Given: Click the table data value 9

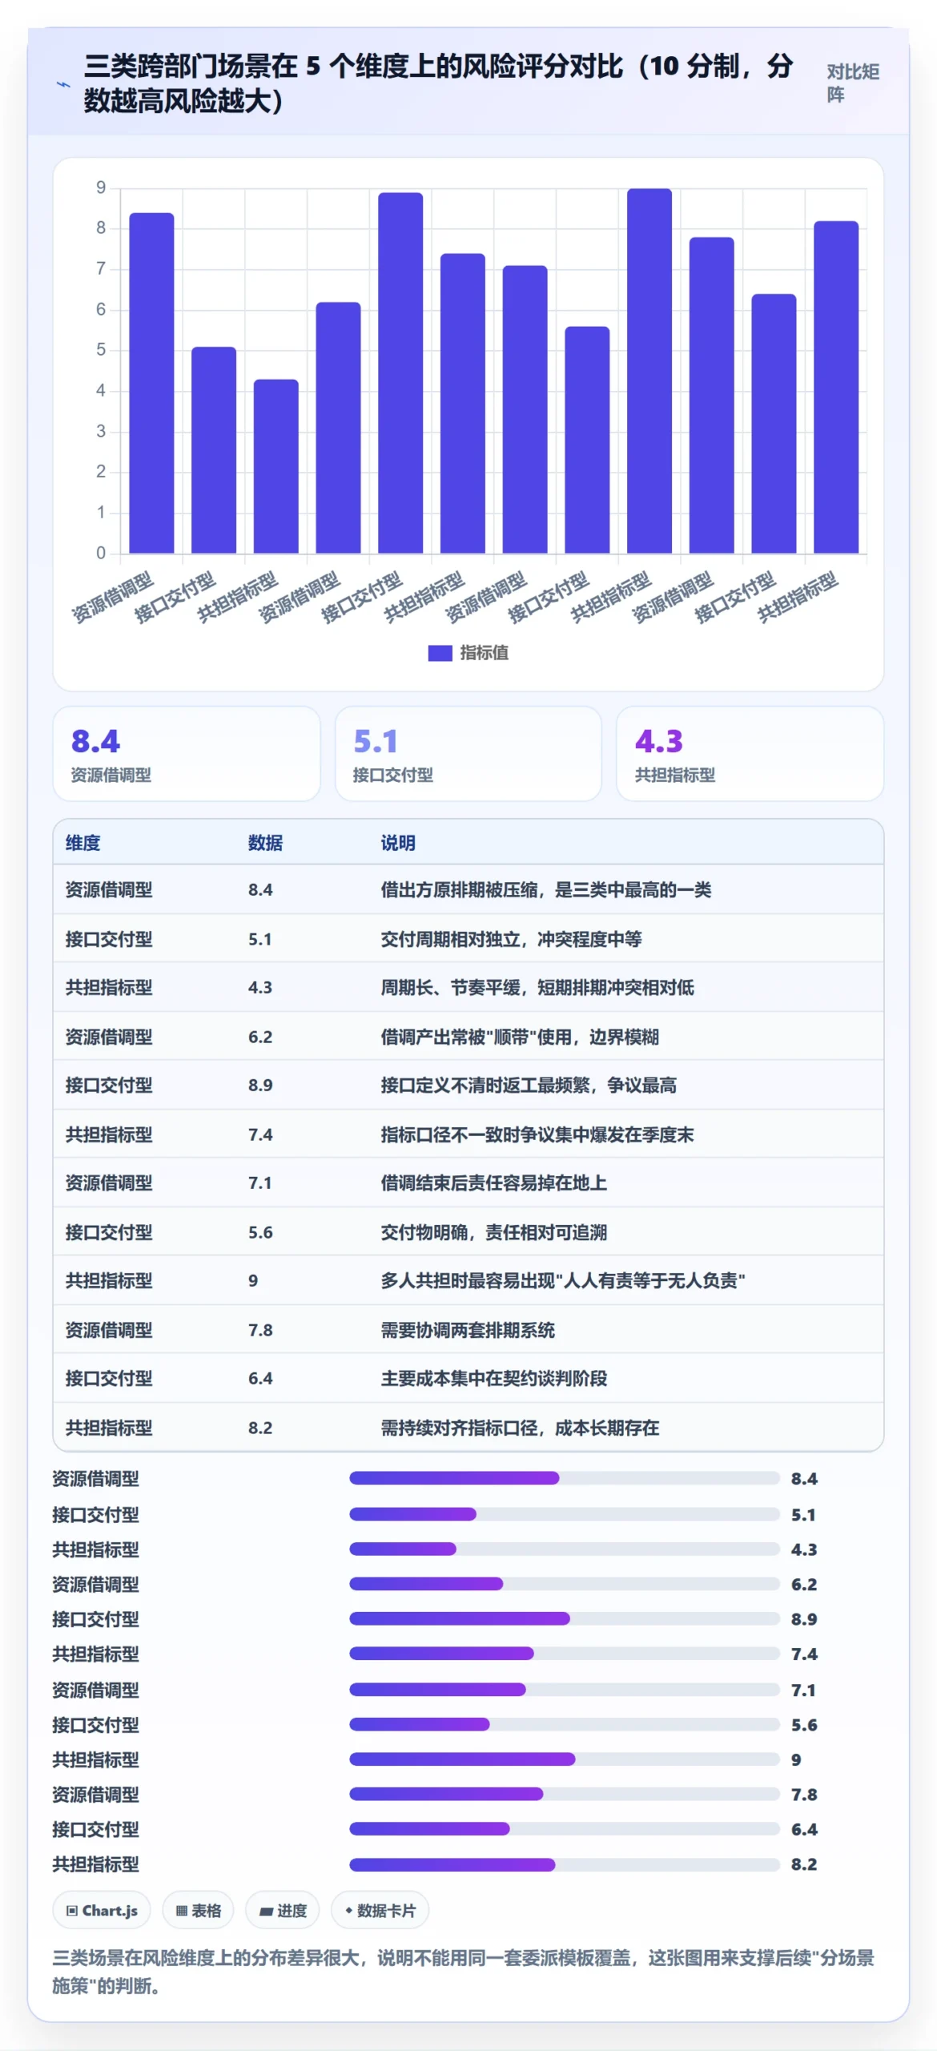Looking at the screenshot, I should 253,1281.
